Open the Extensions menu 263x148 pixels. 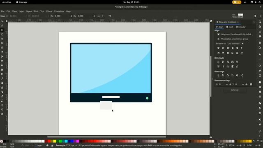(59, 12)
